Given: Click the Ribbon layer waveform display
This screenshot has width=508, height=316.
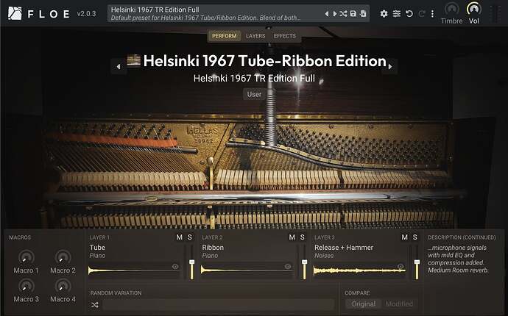Looking at the screenshot, I should (247, 270).
